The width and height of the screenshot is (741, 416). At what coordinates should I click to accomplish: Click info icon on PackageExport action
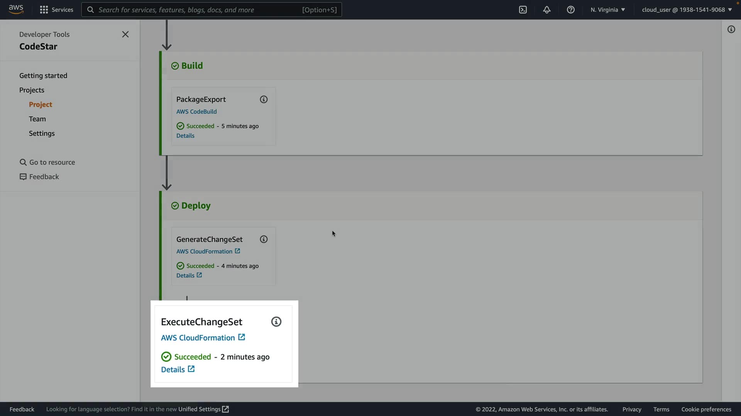264,99
